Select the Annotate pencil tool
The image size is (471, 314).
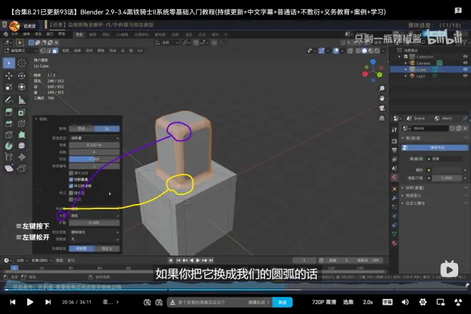[9, 100]
